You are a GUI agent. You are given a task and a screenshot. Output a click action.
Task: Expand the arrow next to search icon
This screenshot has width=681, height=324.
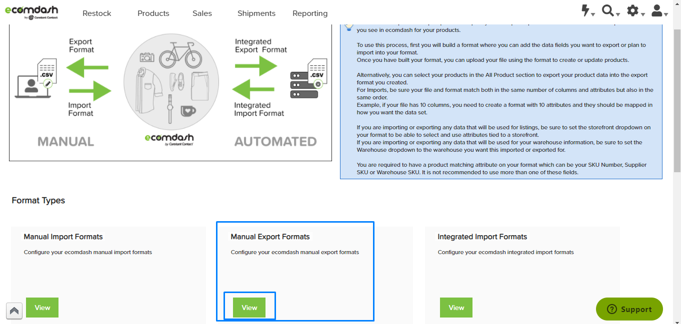tap(618, 14)
